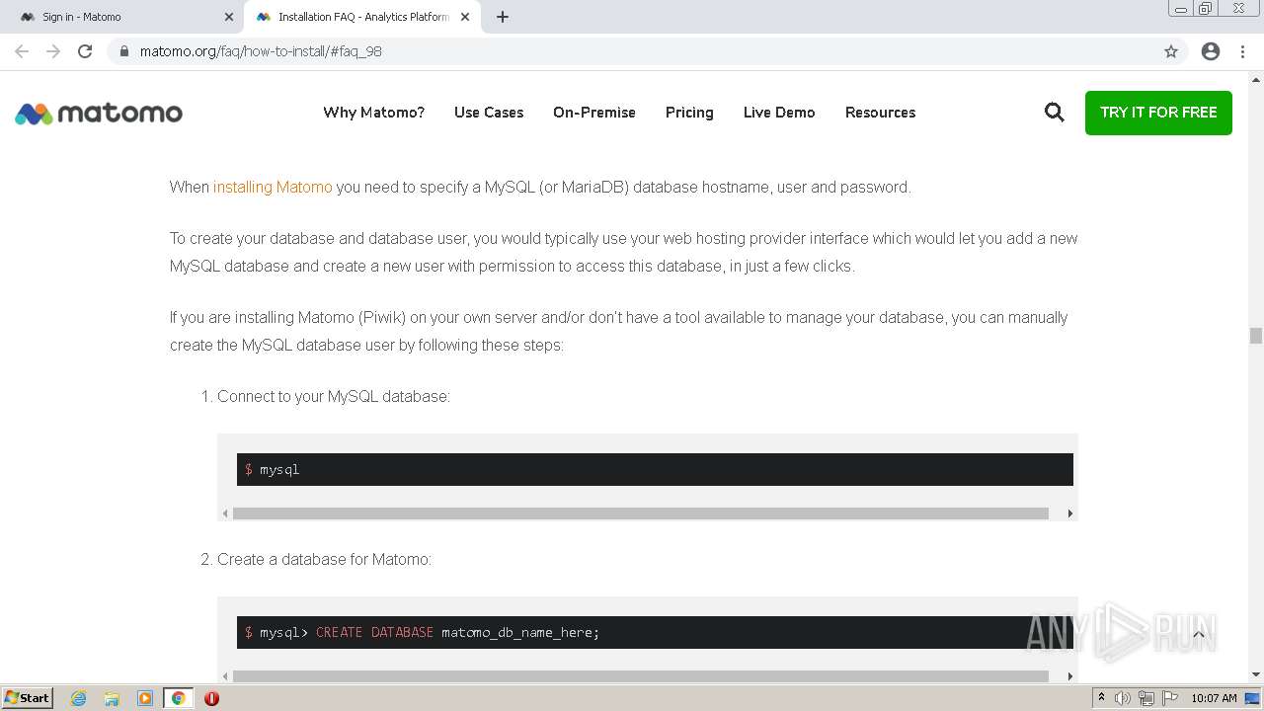The image size is (1264, 711).
Task: Open the Live Demo link
Action: pos(779,113)
